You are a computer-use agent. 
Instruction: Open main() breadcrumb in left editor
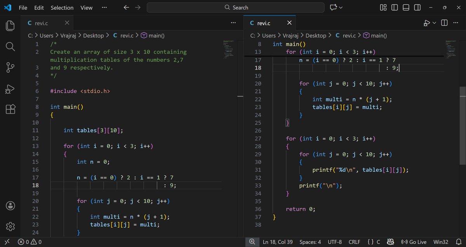(152, 36)
